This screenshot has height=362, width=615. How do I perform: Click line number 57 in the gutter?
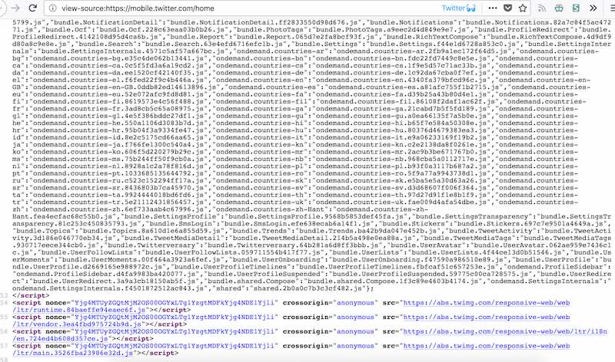[4, 346]
